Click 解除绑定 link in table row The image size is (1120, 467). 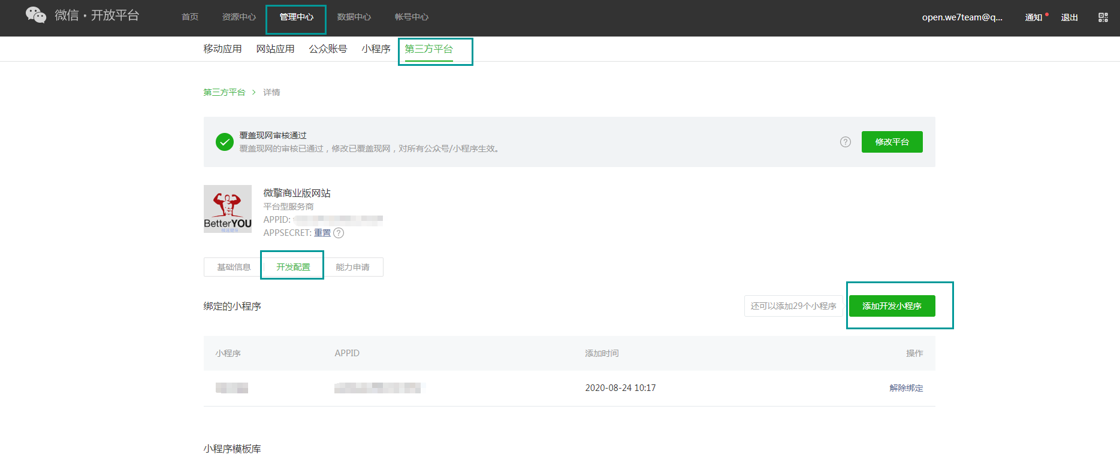(x=906, y=388)
